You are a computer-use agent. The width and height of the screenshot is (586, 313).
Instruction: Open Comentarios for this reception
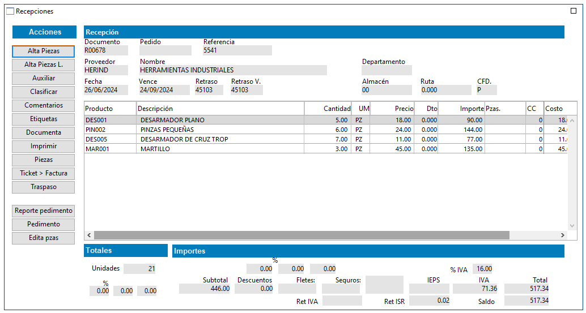coord(44,105)
